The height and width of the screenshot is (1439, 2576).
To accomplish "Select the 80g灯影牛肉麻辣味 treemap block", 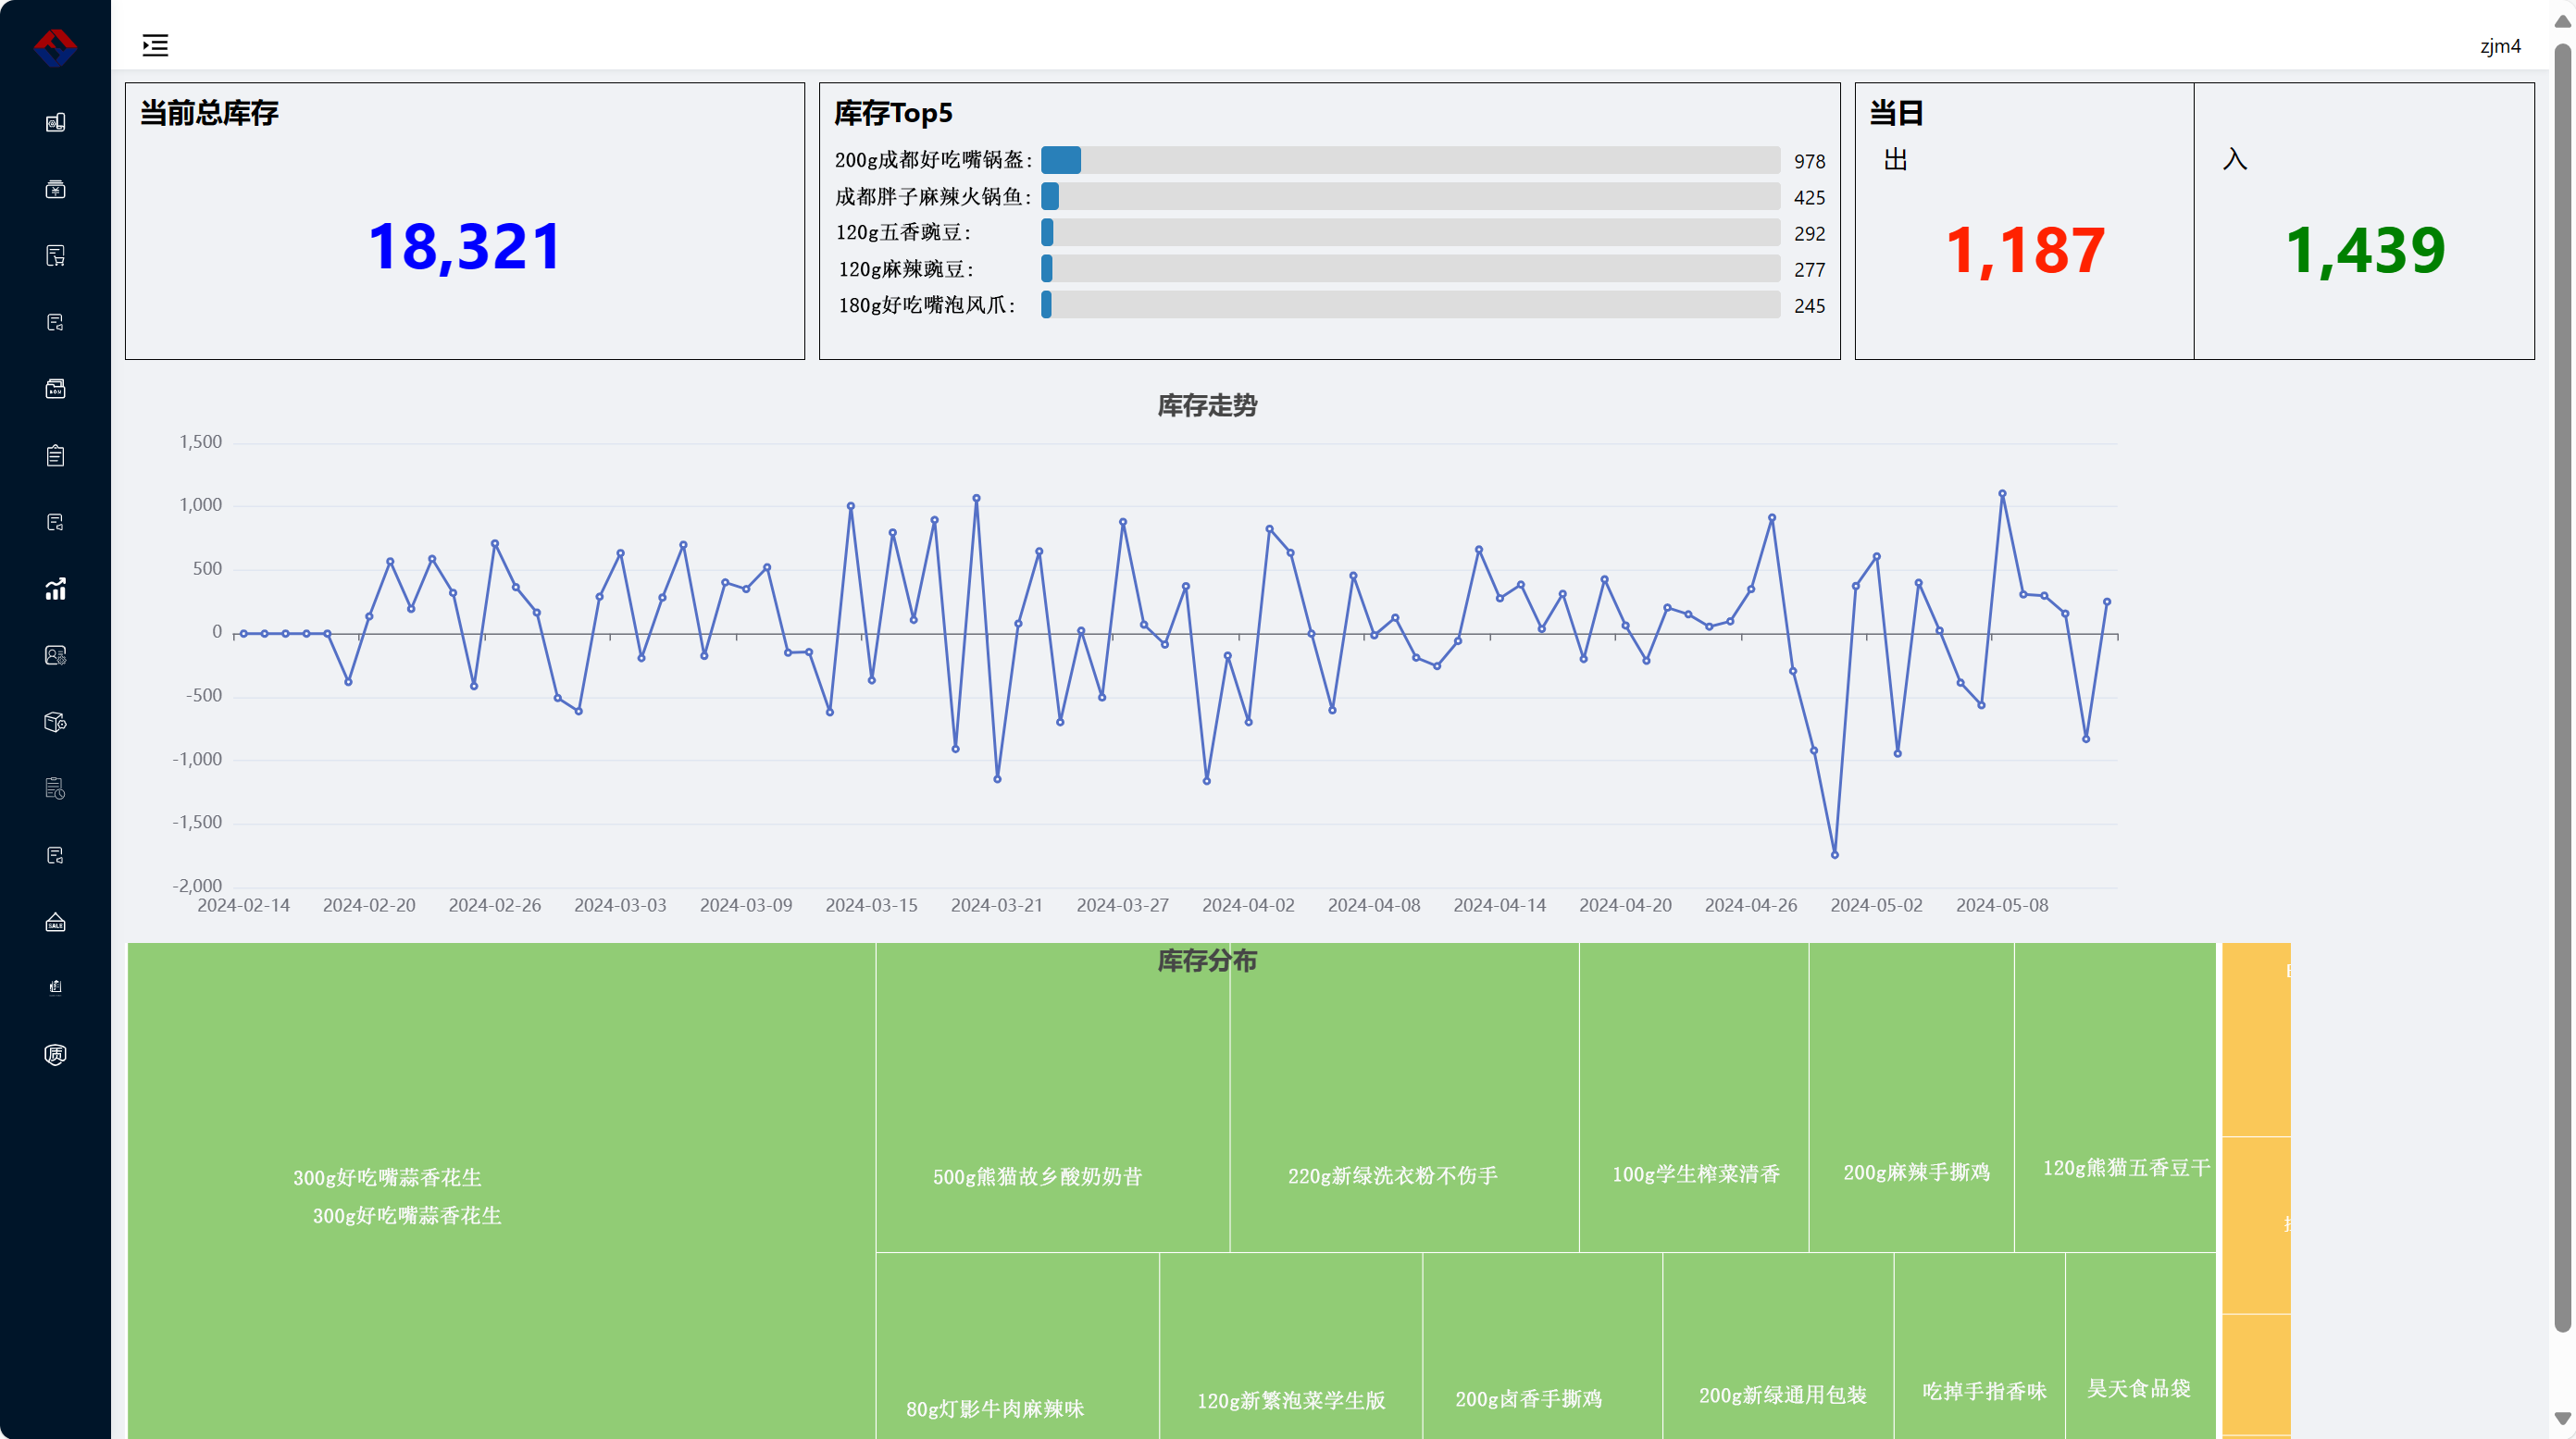I will [1018, 1346].
